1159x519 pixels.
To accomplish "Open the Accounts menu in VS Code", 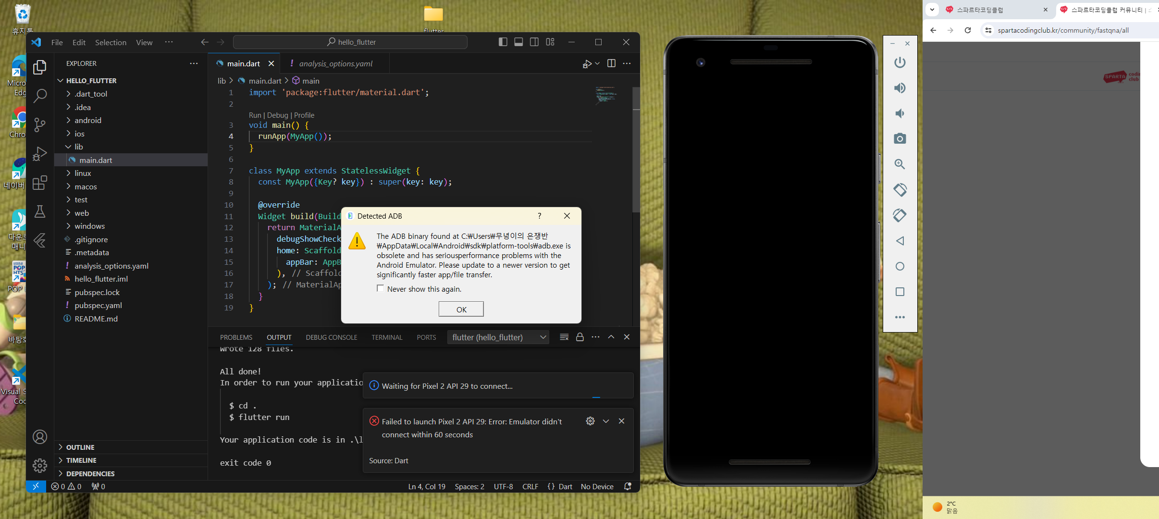I will pos(40,437).
